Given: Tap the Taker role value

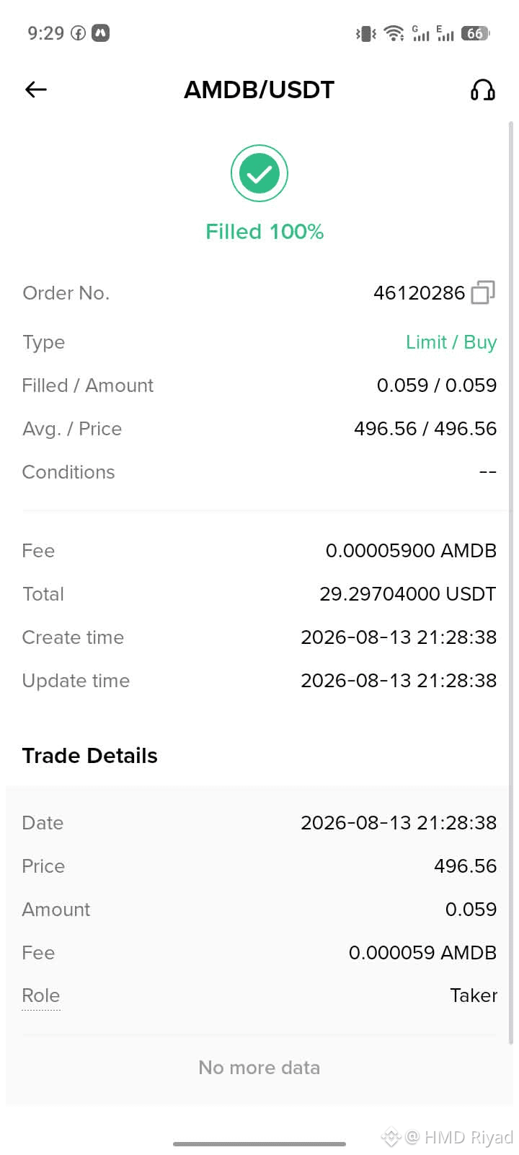Looking at the screenshot, I should (474, 995).
